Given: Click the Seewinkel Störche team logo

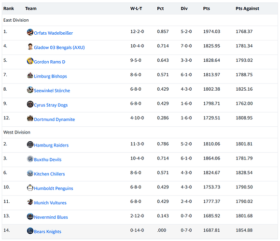Looking at the screenshot, I should (30, 90).
